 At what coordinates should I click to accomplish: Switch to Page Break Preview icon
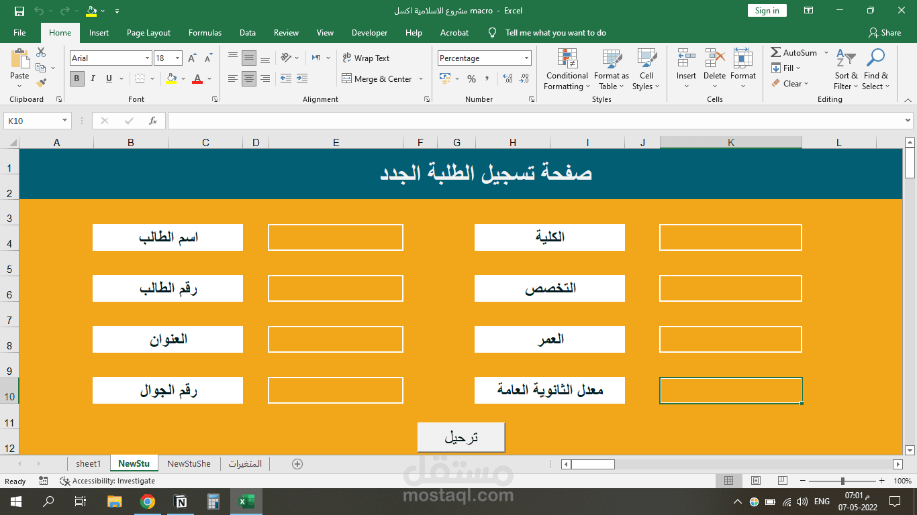(x=782, y=481)
